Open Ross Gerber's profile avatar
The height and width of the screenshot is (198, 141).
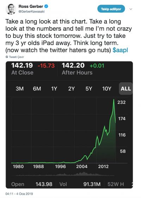click(x=11, y=9)
